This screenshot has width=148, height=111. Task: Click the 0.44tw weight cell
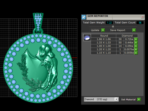129,43
